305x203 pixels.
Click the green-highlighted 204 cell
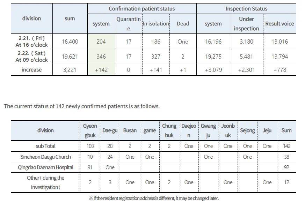(x=101, y=42)
